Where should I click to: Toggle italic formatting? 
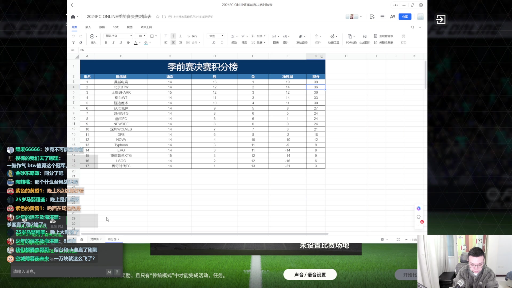pos(113,42)
